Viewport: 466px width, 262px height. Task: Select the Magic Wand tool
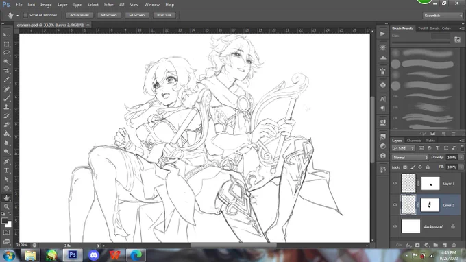(6, 62)
